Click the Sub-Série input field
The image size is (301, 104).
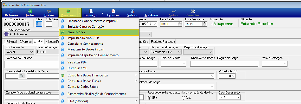49,24
